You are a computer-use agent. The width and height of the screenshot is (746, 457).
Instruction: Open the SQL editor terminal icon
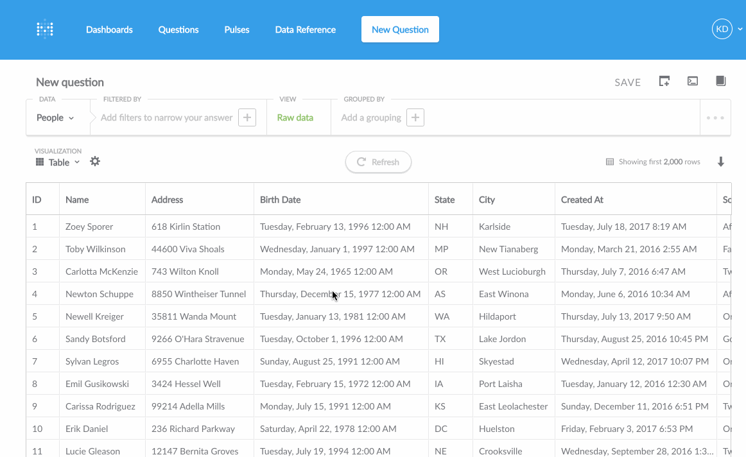point(693,82)
